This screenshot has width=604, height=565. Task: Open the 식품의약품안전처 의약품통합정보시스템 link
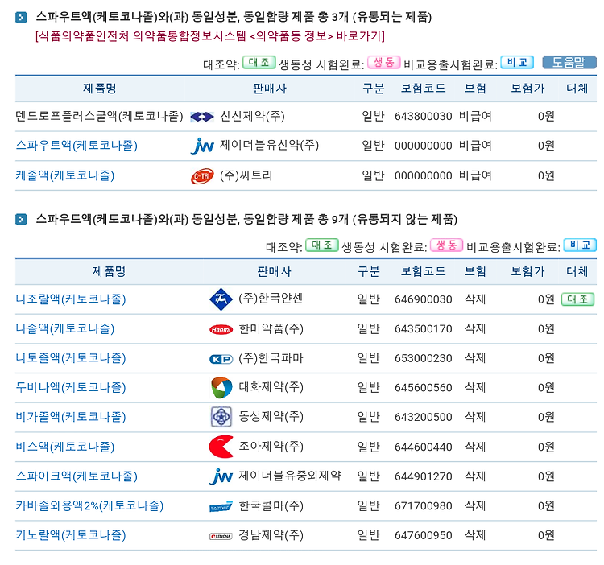click(x=210, y=36)
